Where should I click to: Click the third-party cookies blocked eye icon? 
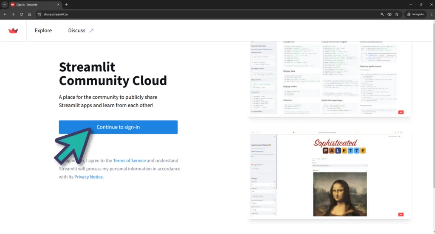pyautogui.click(x=389, y=14)
